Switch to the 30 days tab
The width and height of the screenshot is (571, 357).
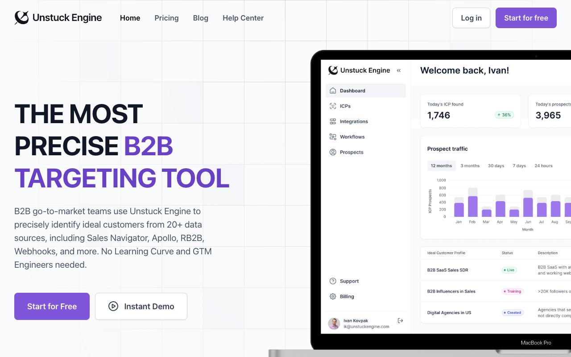(x=496, y=166)
